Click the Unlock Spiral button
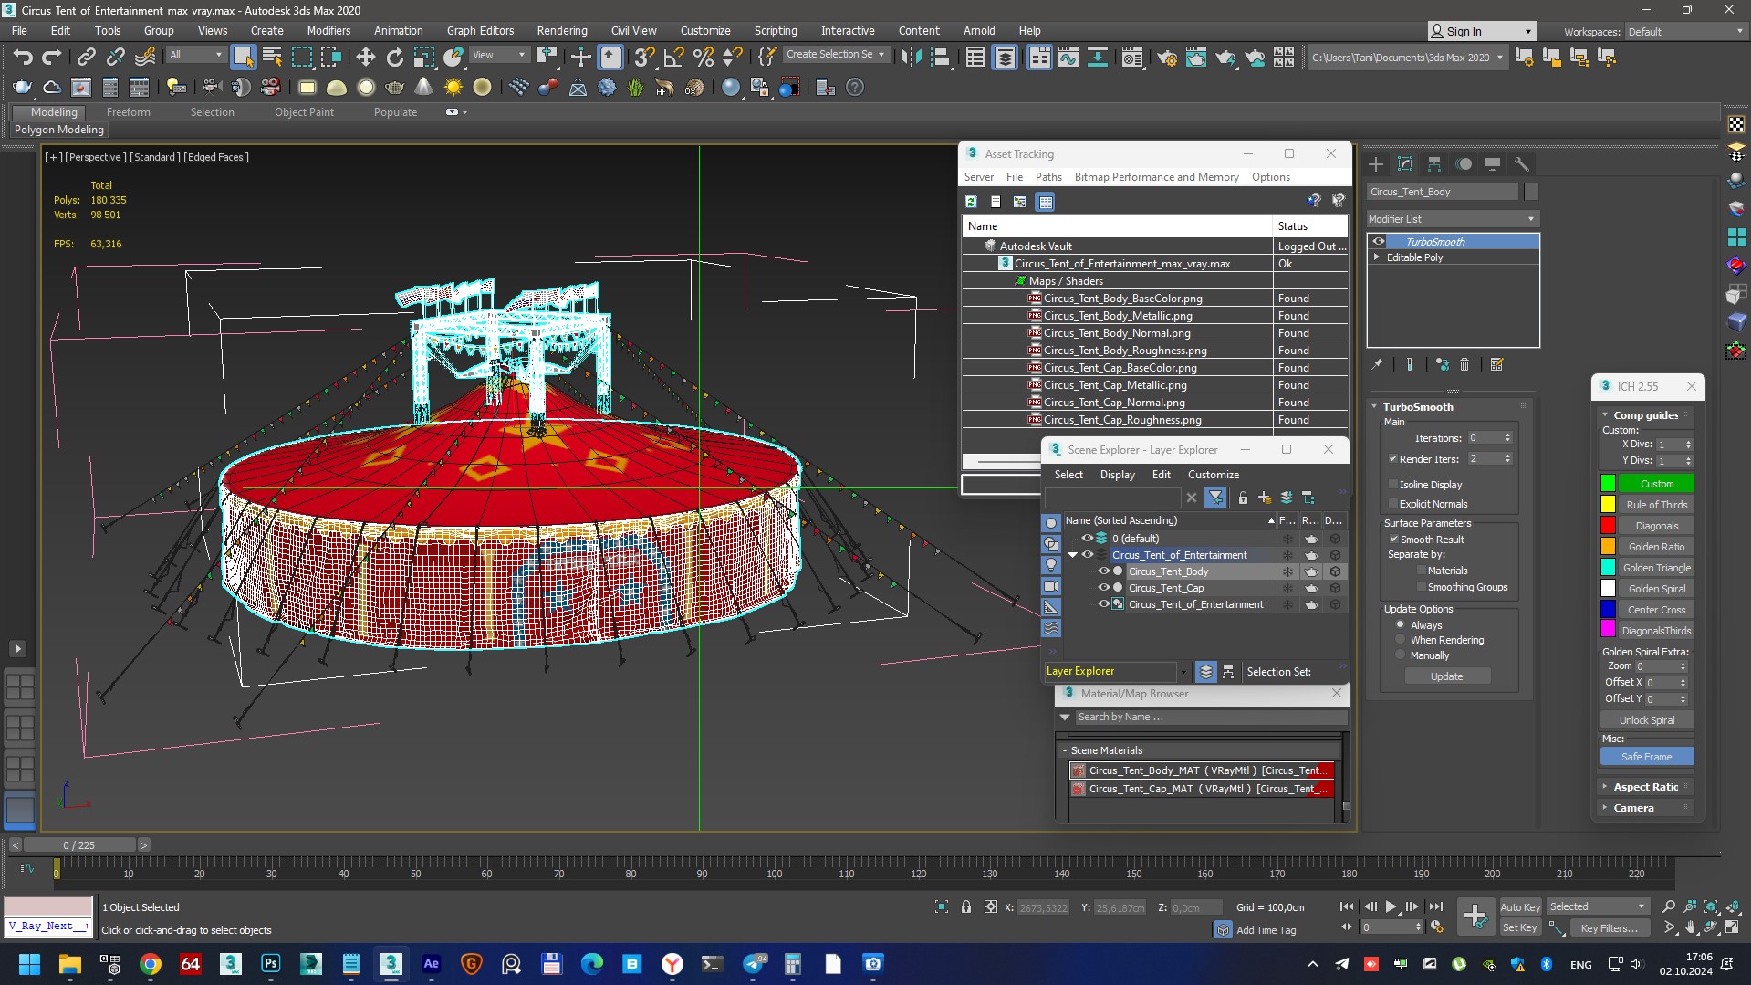Screen dimensions: 1751x985 (x=1646, y=720)
